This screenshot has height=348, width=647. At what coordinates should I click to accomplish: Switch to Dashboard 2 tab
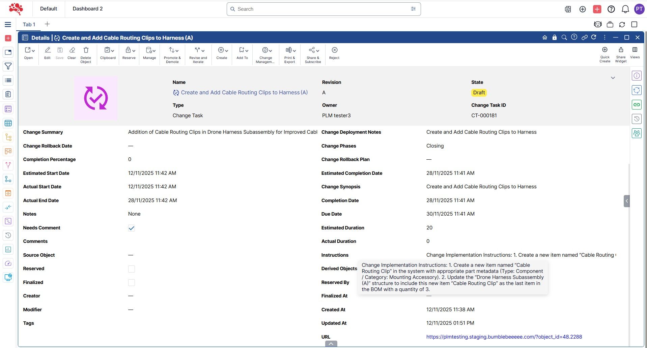click(87, 9)
